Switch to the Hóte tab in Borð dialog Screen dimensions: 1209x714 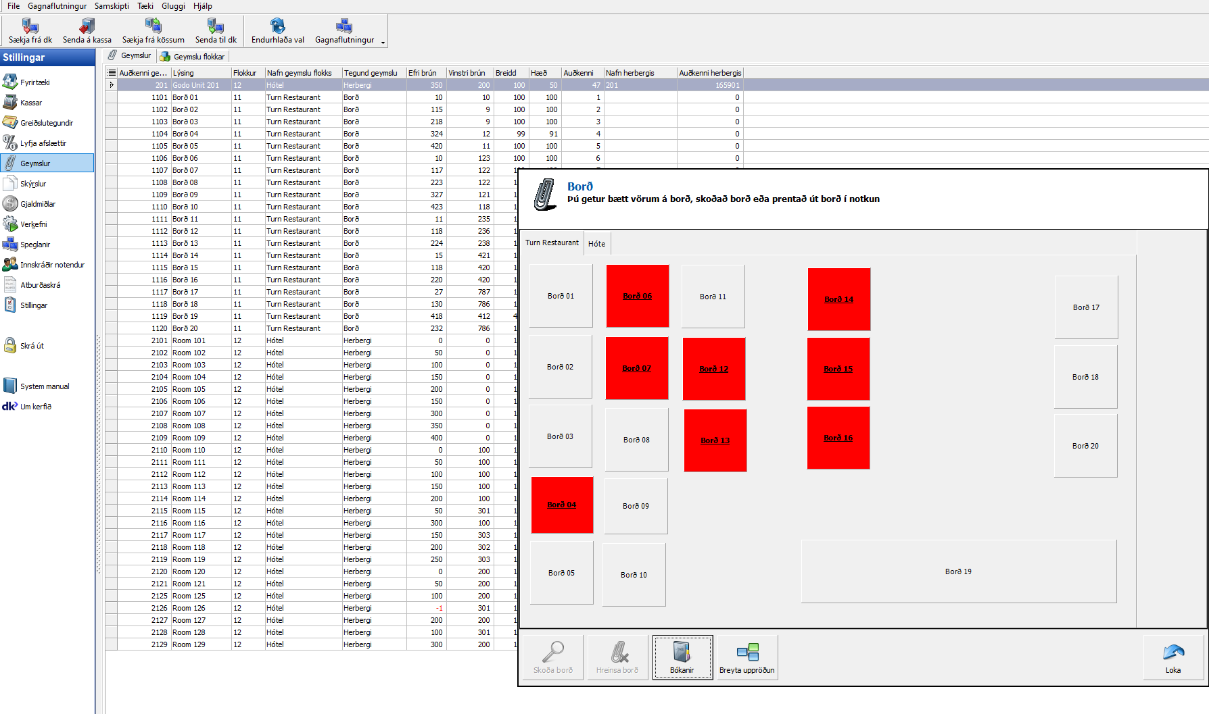pos(596,244)
